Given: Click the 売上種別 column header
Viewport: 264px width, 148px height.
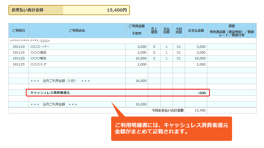Looking at the screenshot, I should point(154,30).
